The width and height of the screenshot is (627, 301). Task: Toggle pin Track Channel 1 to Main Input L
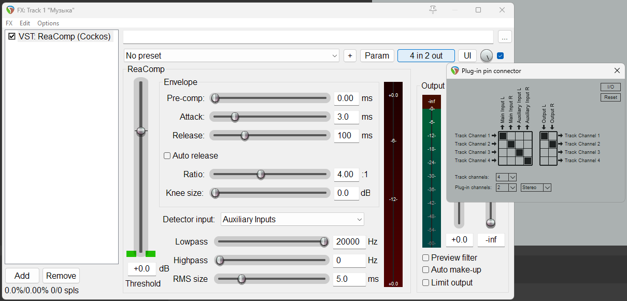[503, 136]
